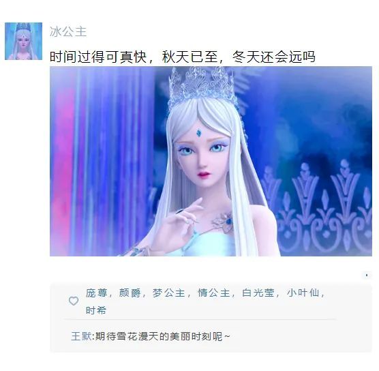Viewport: 379px width, 371px height.
Task: Open liker 梦公主's profile
Action: [x=169, y=293]
